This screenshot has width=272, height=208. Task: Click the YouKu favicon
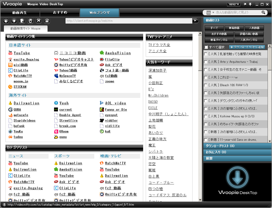coord(10,131)
